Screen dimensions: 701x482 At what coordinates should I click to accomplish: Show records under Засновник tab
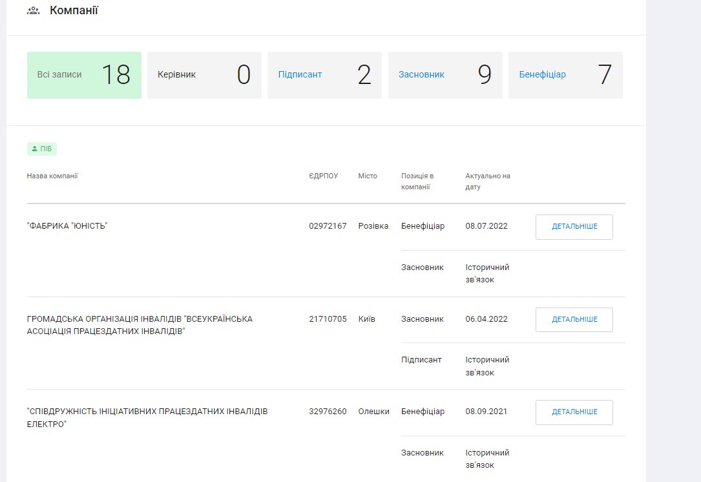[445, 75]
